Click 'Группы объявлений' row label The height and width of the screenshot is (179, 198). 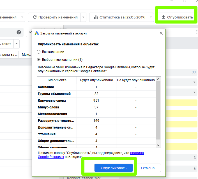point(54,94)
